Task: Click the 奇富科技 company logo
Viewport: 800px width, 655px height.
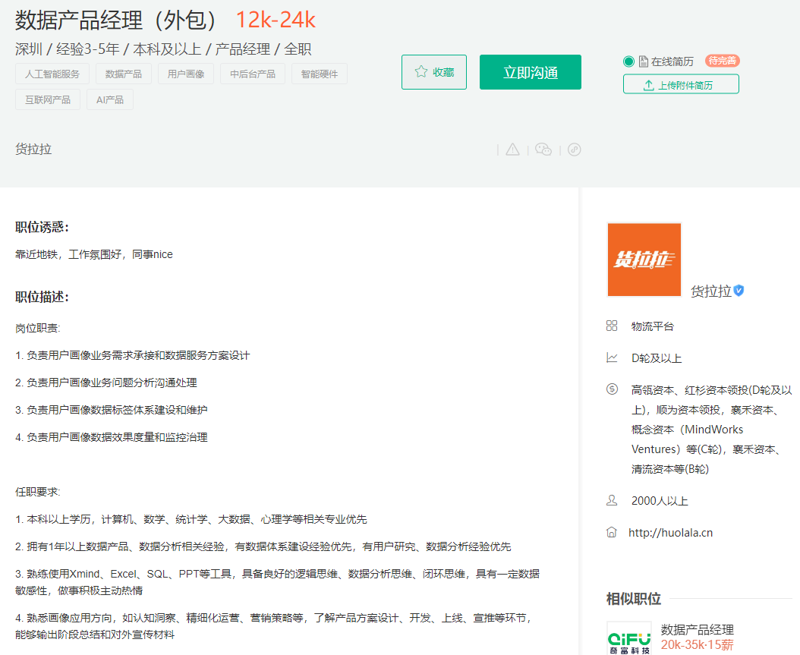Action: click(628, 638)
